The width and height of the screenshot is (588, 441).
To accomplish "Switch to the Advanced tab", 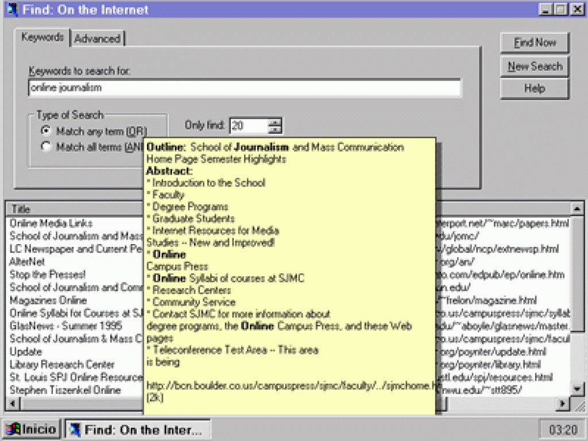I will coord(97,38).
